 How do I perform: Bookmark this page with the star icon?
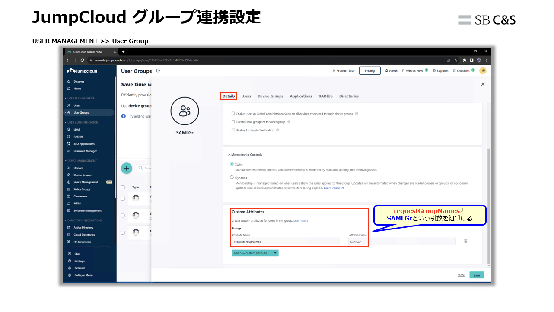click(455, 60)
